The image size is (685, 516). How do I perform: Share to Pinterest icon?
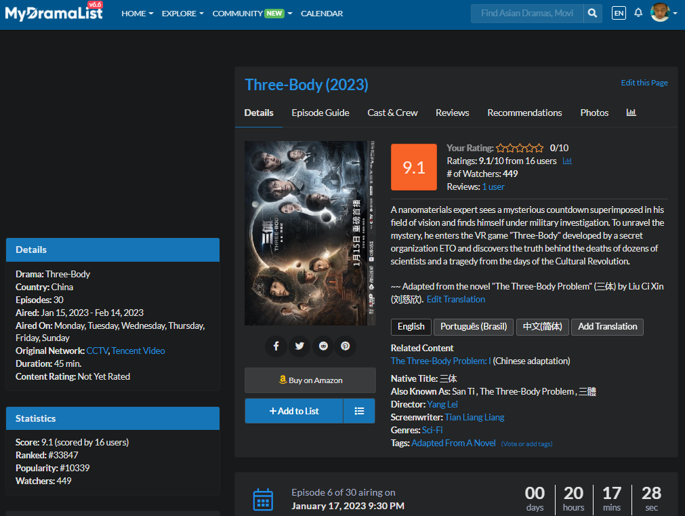[346, 346]
